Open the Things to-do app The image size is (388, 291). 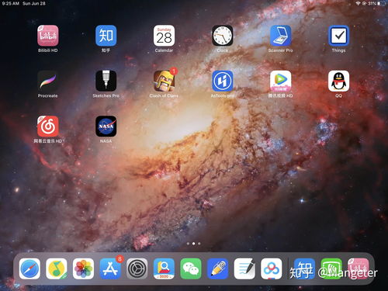tap(338, 36)
